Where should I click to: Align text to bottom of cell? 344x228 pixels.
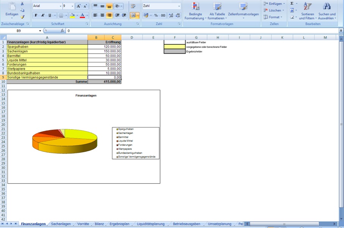tap(109, 6)
